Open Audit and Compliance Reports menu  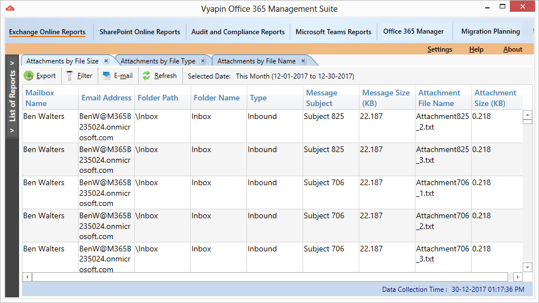click(238, 32)
